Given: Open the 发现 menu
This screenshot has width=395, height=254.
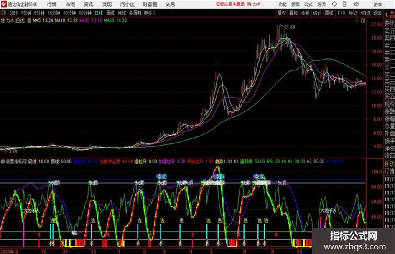Looking at the screenshot, I should point(107,4).
